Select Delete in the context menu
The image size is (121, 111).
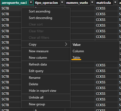[x=46, y=84]
